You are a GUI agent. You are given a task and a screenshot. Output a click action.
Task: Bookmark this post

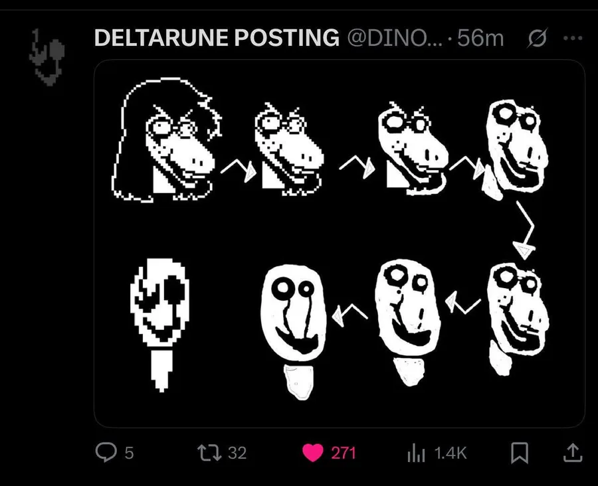[520, 453]
